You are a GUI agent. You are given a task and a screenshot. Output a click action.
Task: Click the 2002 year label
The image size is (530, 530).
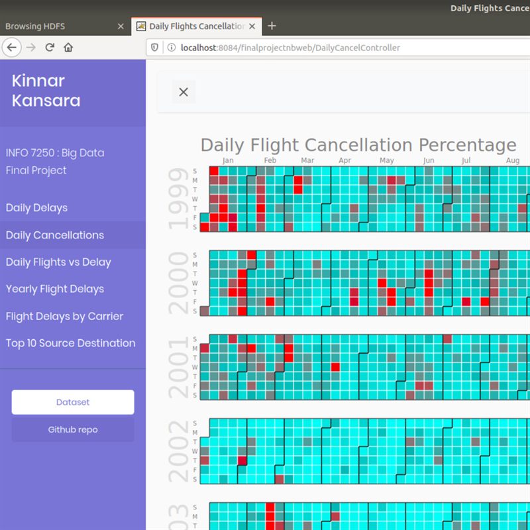click(x=178, y=451)
